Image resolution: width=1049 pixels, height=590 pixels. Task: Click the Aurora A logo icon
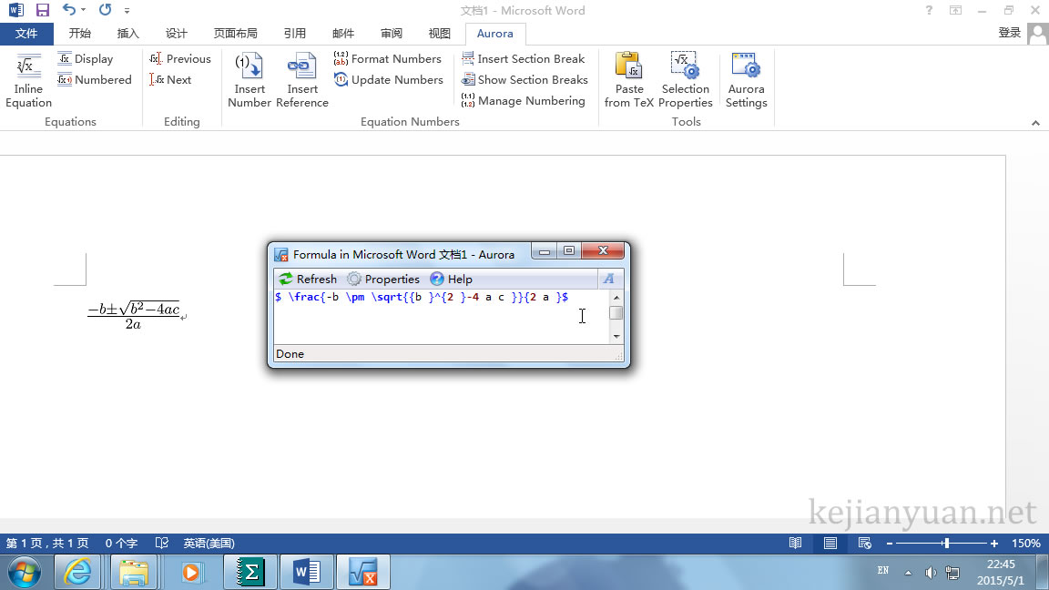click(x=609, y=279)
